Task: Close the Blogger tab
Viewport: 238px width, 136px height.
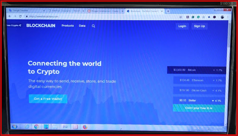Action: [122, 11]
